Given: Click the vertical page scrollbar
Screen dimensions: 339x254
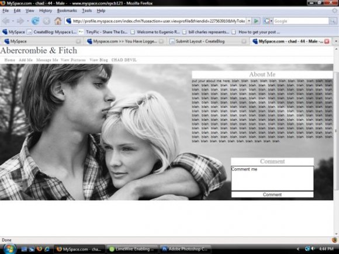Looking at the screenshot, I should pyautogui.click(x=336, y=131).
